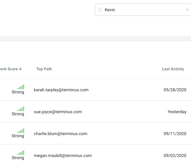Clear the Kevin search text
Screen dimensions: 191x164
(x=187, y=10)
